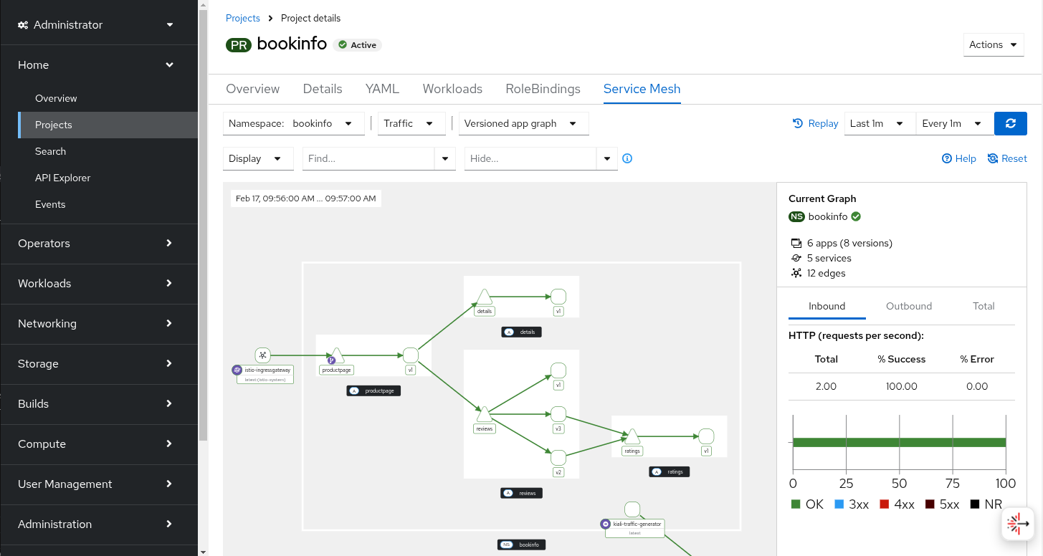Select the ratings v1 version node
This screenshot has width=1043, height=556.
pyautogui.click(x=706, y=436)
